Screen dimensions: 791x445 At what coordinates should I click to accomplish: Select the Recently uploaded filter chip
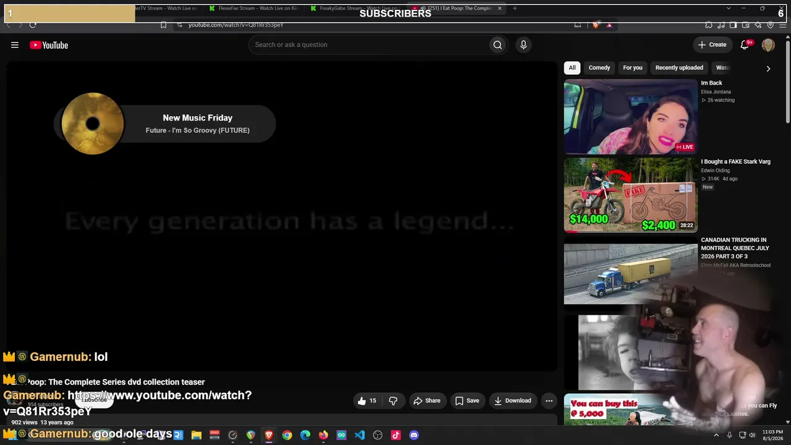(x=679, y=67)
